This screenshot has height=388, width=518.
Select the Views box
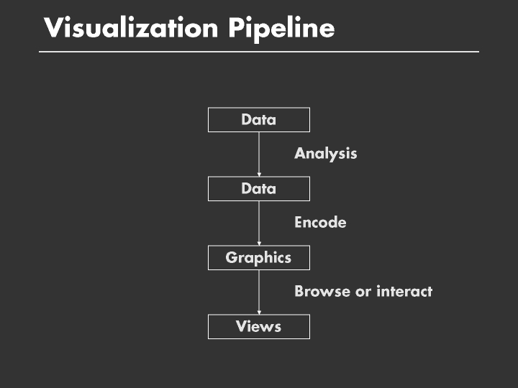(x=259, y=326)
